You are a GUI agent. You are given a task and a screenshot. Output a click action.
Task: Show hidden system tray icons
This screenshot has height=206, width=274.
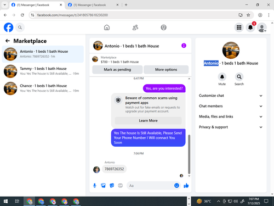coord(219,202)
